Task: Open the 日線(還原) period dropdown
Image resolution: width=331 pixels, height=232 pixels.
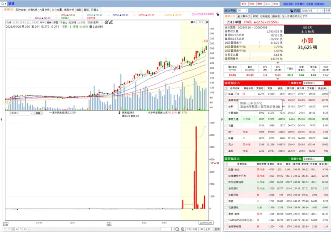Action: point(95,22)
